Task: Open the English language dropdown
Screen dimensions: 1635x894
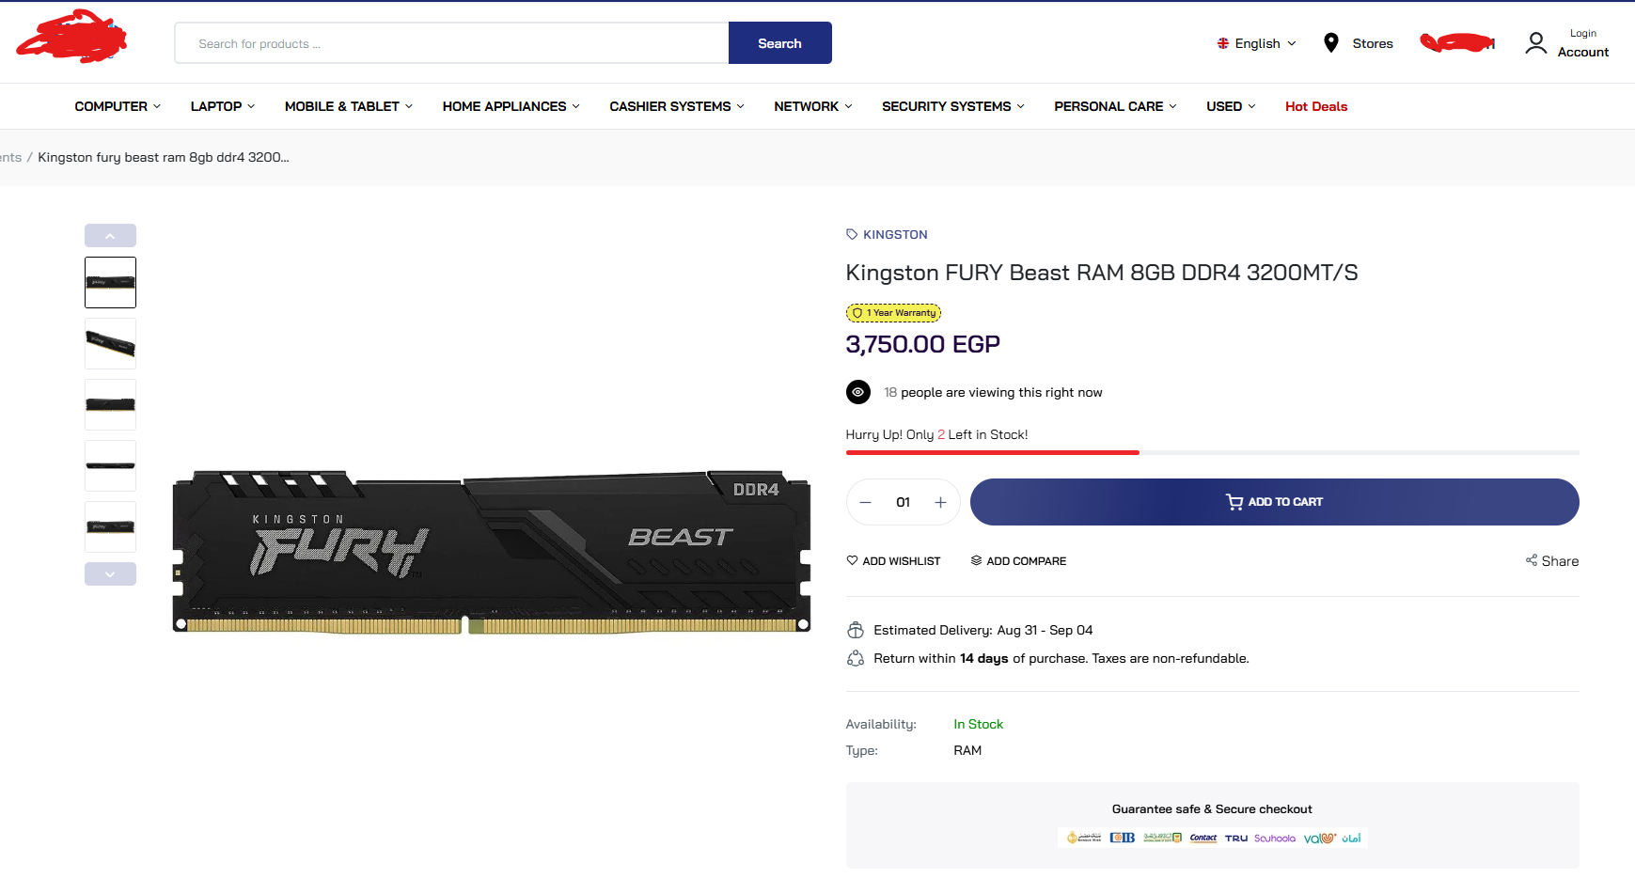Action: click(1257, 43)
